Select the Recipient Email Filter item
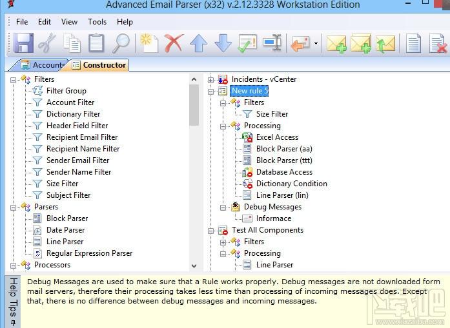The height and width of the screenshot is (328, 450). click(82, 137)
